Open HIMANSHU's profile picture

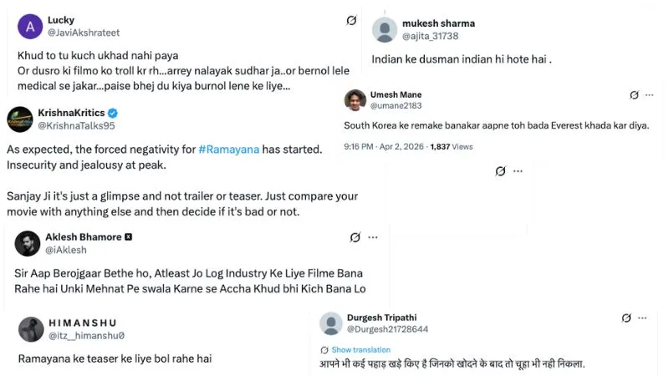31,328
